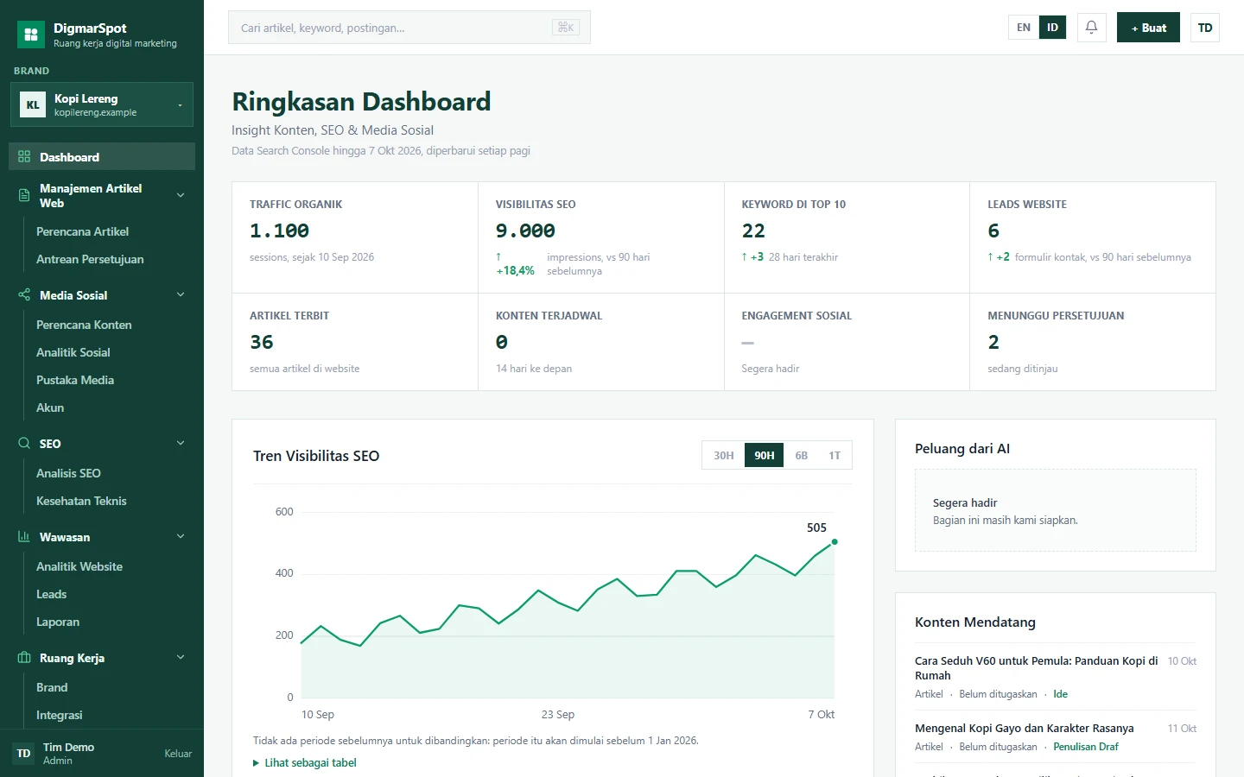
Task: Click the 505 chart end data point
Action: (x=835, y=542)
